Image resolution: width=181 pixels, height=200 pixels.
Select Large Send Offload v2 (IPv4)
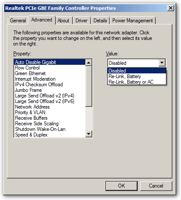coord(50,96)
